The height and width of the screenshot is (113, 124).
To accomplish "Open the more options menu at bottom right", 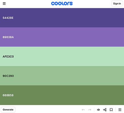I will click(120, 110).
